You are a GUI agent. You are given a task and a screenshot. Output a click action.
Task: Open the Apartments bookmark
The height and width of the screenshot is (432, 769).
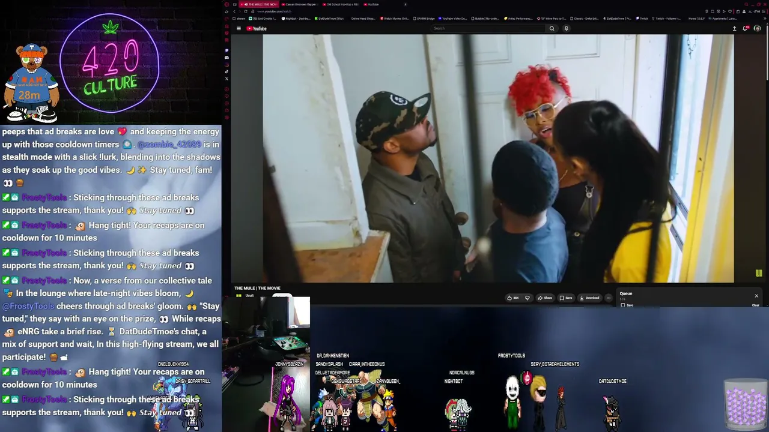[722, 19]
